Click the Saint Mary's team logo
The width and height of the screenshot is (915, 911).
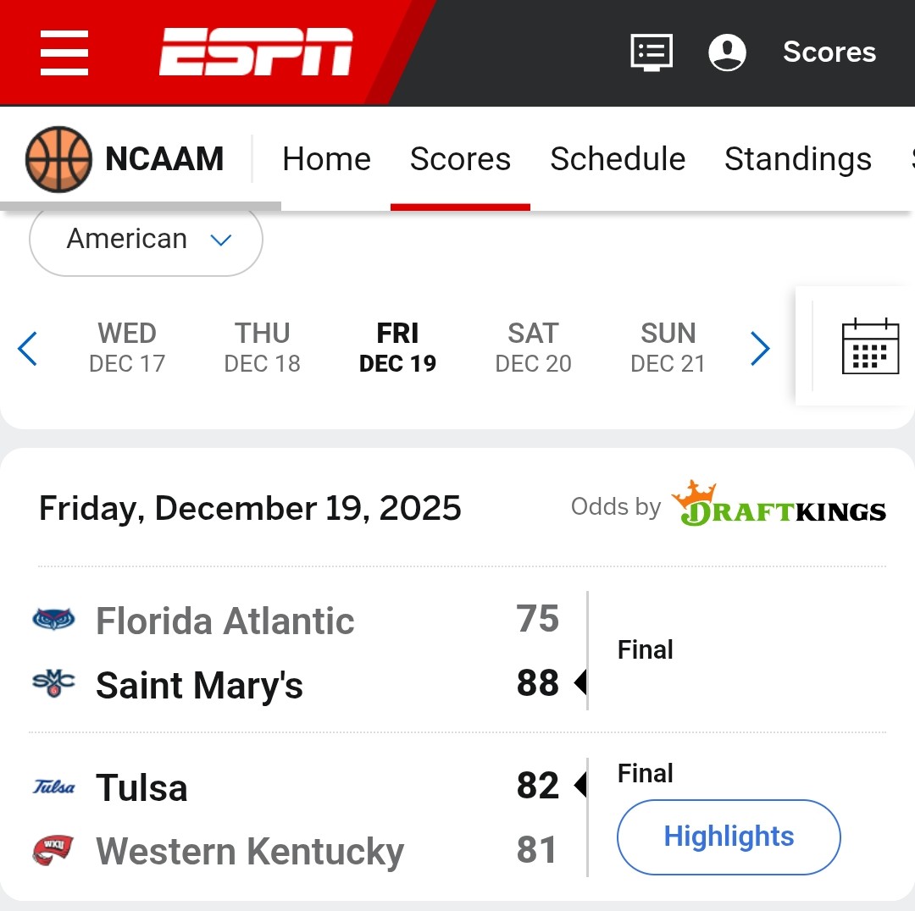pos(53,683)
